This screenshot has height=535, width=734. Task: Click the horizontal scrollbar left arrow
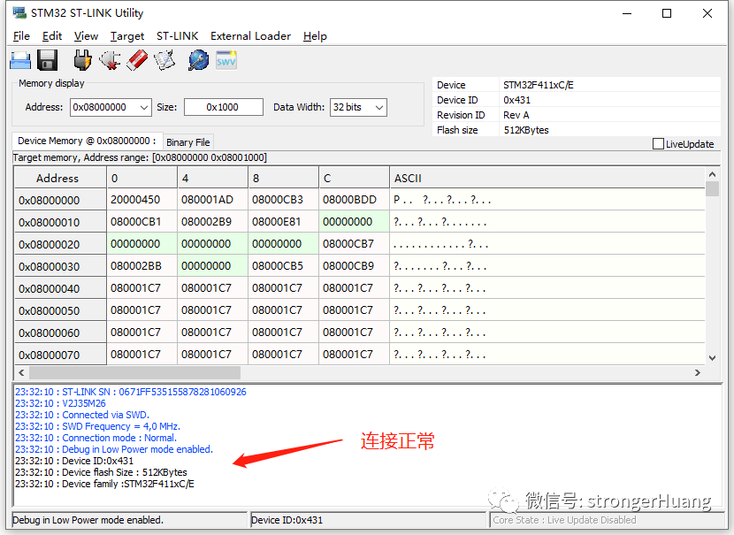click(21, 372)
